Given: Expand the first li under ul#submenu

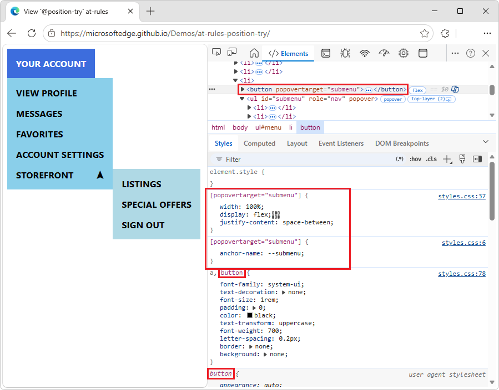Looking at the screenshot, I should click(249, 107).
